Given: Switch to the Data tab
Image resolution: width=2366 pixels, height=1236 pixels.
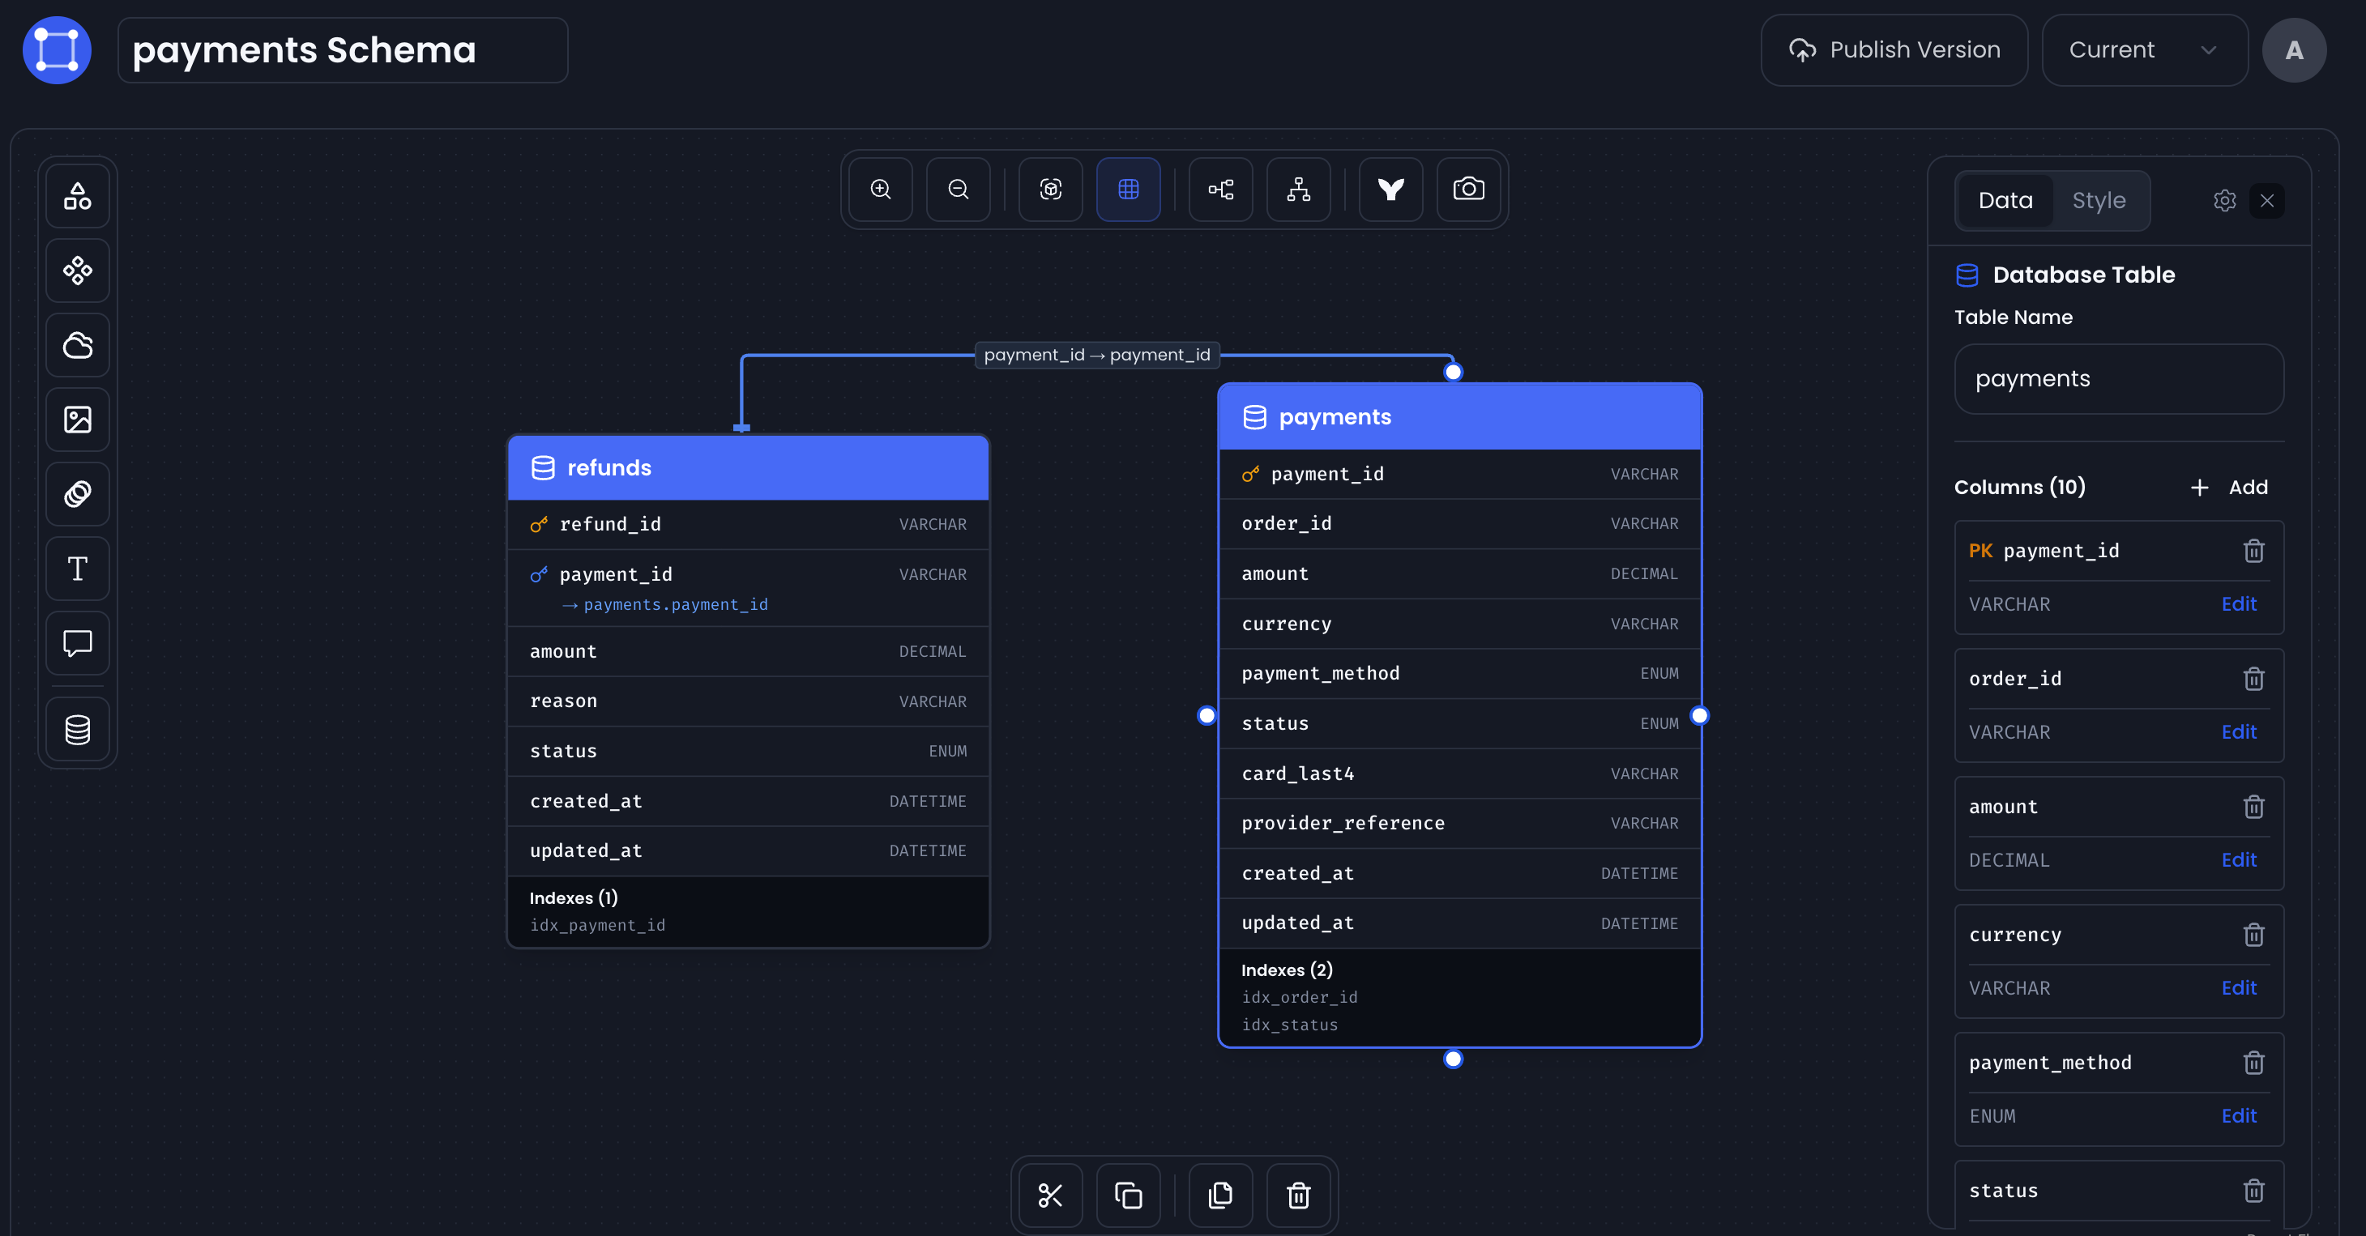Looking at the screenshot, I should pyautogui.click(x=2005, y=200).
